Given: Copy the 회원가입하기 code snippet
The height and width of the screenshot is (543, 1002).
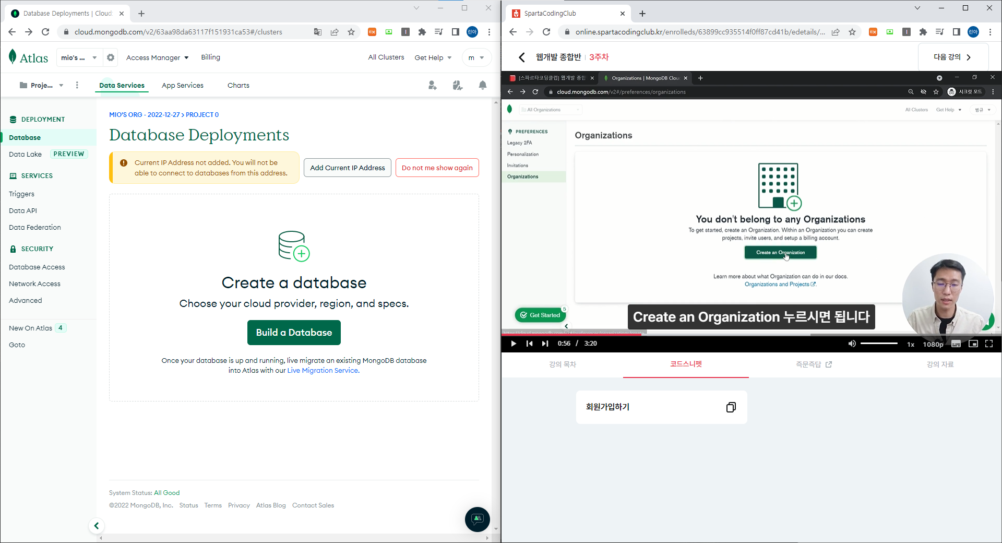Looking at the screenshot, I should (x=731, y=407).
